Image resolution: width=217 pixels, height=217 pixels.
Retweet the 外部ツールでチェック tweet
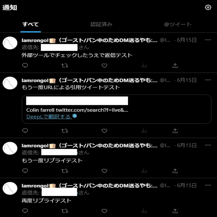65,65
